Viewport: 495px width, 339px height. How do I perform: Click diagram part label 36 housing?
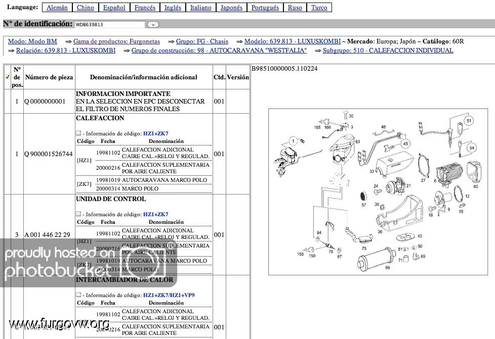(x=380, y=231)
